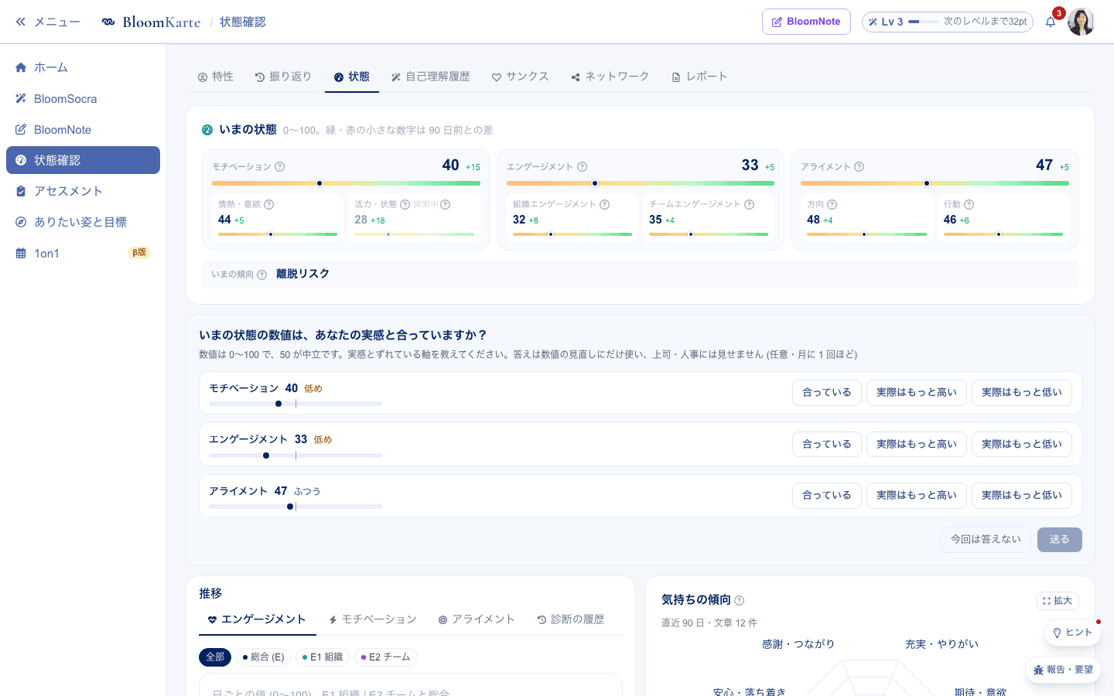Open notifications bell icon
The width and height of the screenshot is (1114, 696).
point(1051,22)
